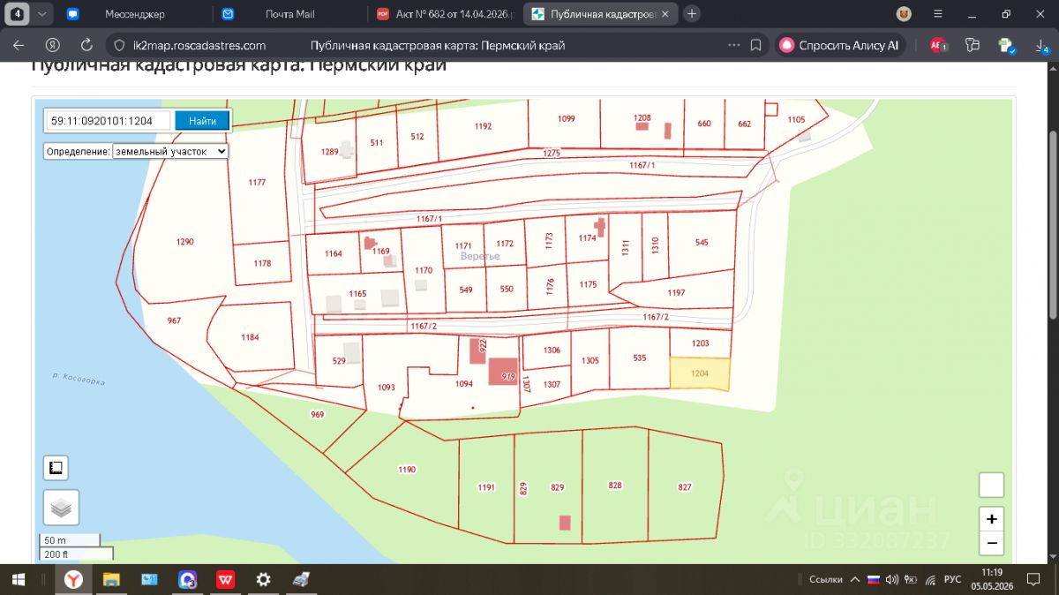Click the cadastral number search field

click(x=108, y=120)
